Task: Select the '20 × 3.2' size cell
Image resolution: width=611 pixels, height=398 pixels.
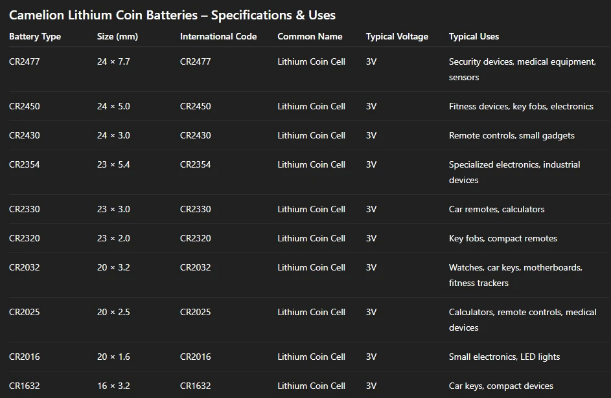Action: tap(113, 267)
